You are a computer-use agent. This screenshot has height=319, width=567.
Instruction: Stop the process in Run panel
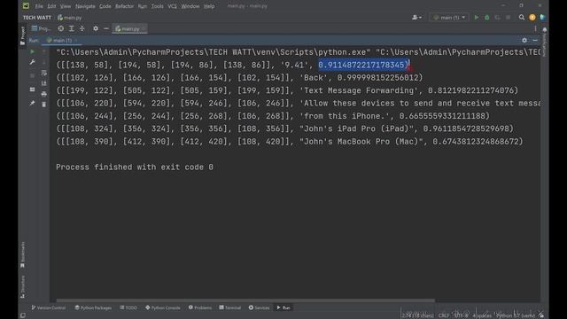[32, 75]
